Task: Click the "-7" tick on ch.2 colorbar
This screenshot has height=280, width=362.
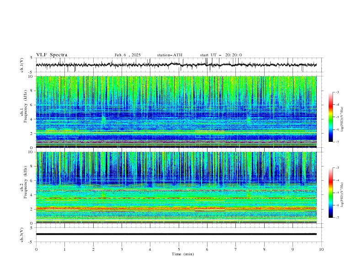Action: [337, 218]
